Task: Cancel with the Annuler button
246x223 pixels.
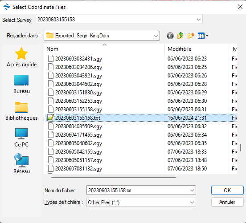Action: 227,202
